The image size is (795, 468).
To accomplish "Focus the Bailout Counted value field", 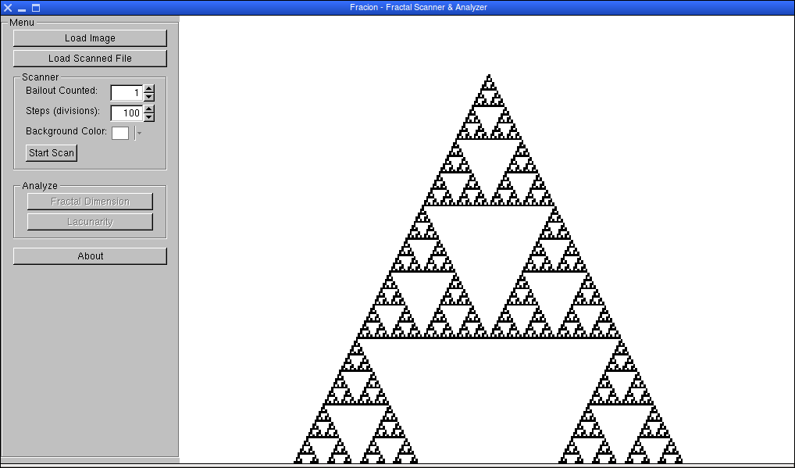I will click(127, 93).
